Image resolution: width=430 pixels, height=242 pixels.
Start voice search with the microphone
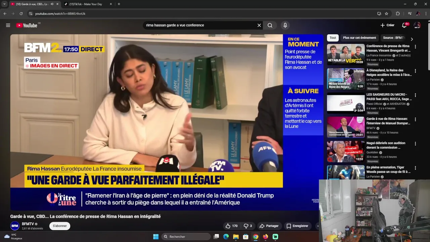pos(285,25)
